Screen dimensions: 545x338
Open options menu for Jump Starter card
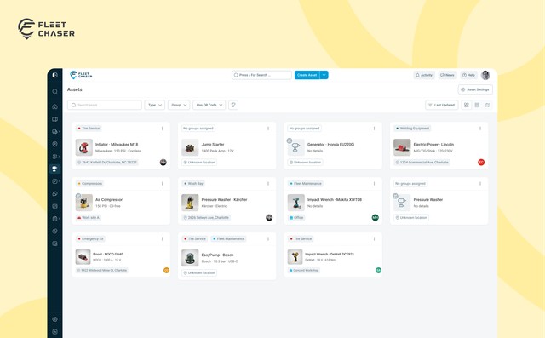(268, 129)
